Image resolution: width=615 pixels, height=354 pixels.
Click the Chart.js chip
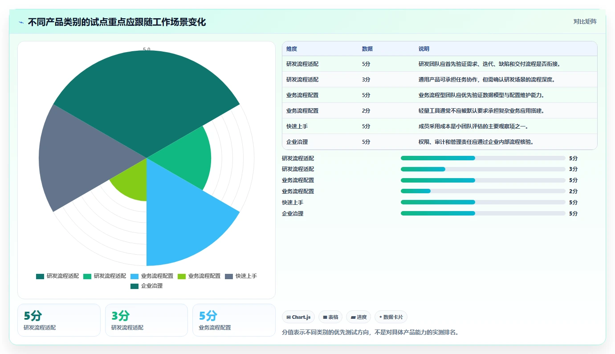[298, 317]
